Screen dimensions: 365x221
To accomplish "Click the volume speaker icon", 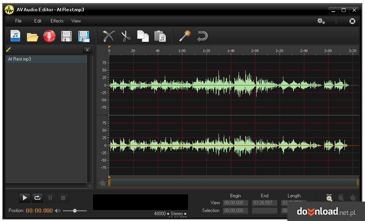I will coord(58,211).
